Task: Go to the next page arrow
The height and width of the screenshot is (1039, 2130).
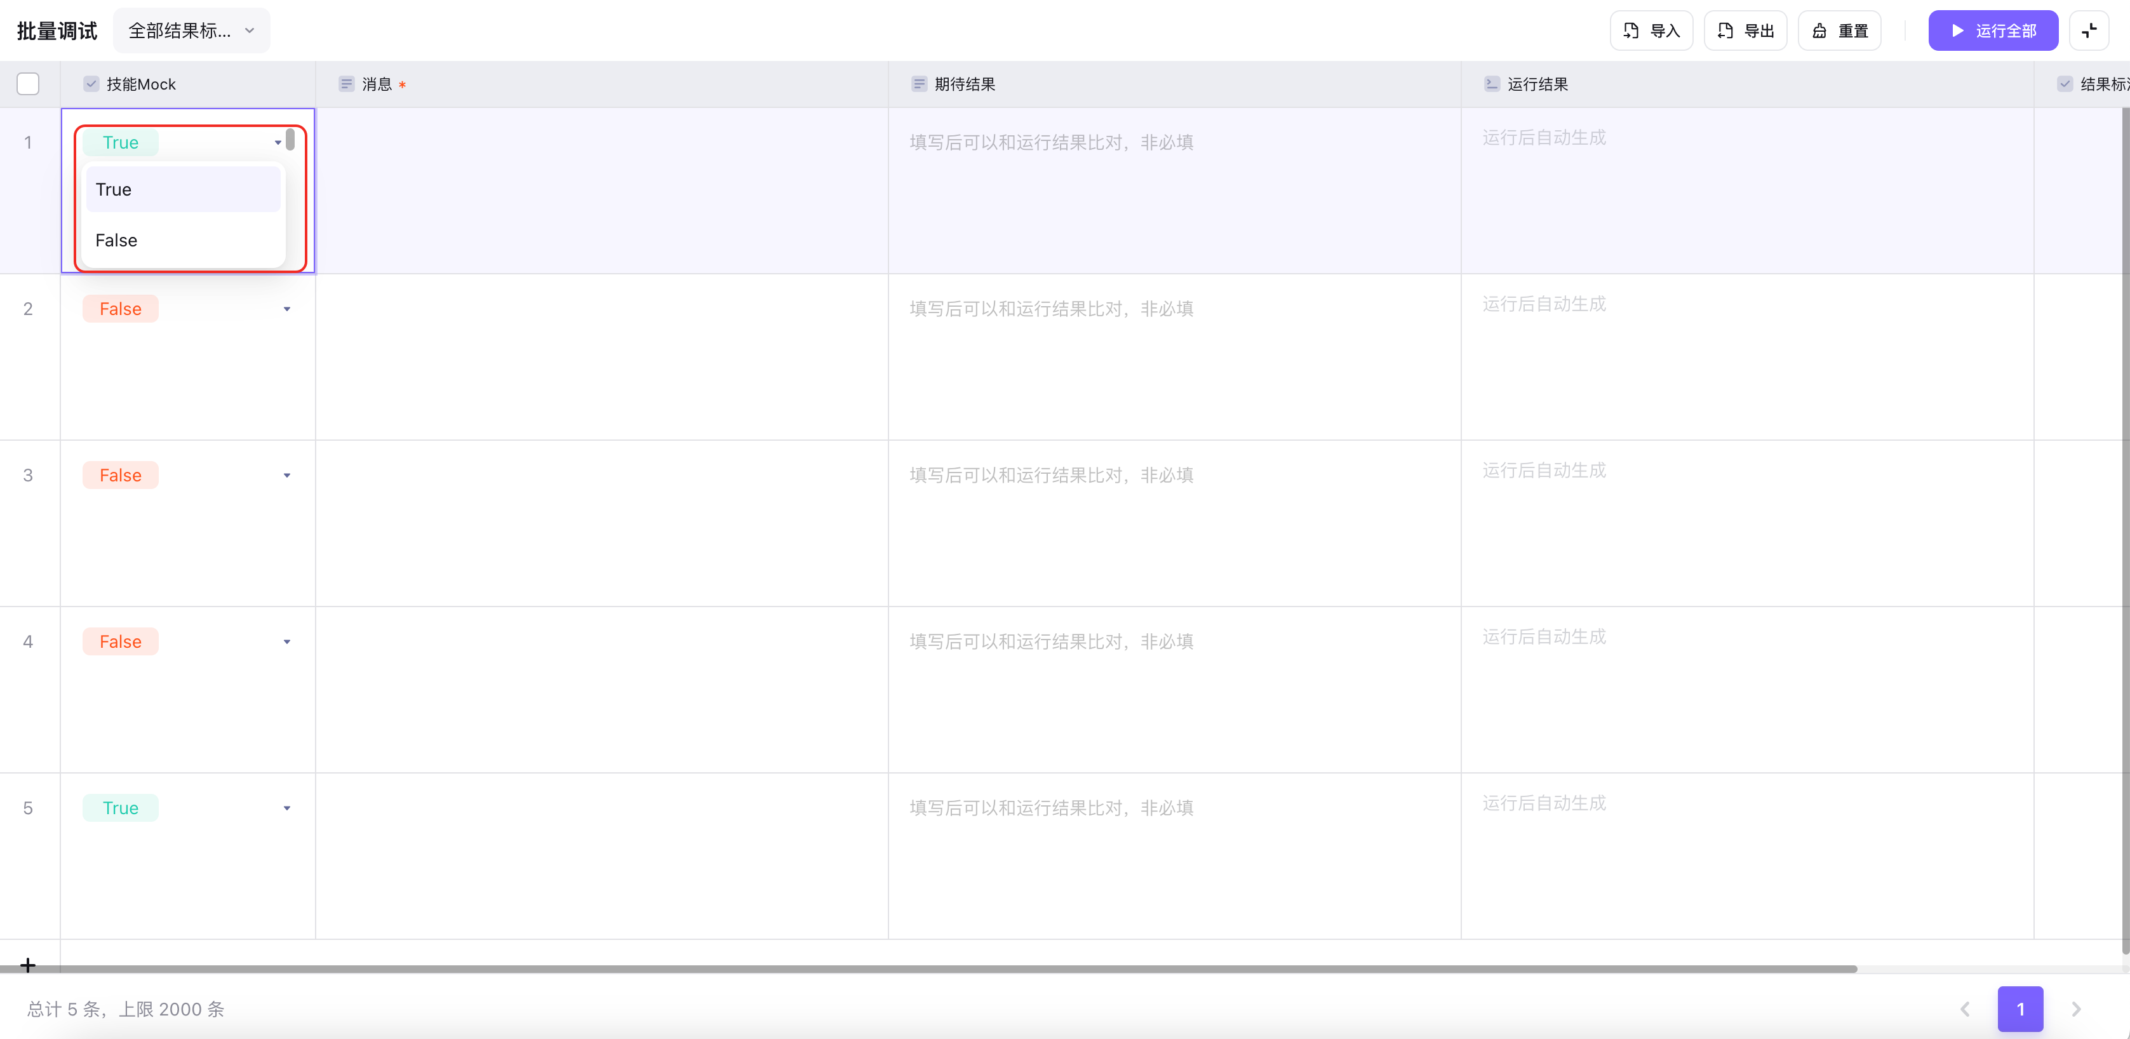Action: (x=2075, y=1009)
